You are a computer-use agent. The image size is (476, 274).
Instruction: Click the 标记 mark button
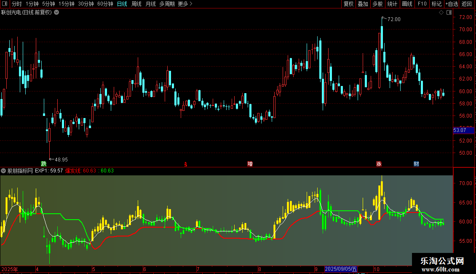[x=436, y=4]
